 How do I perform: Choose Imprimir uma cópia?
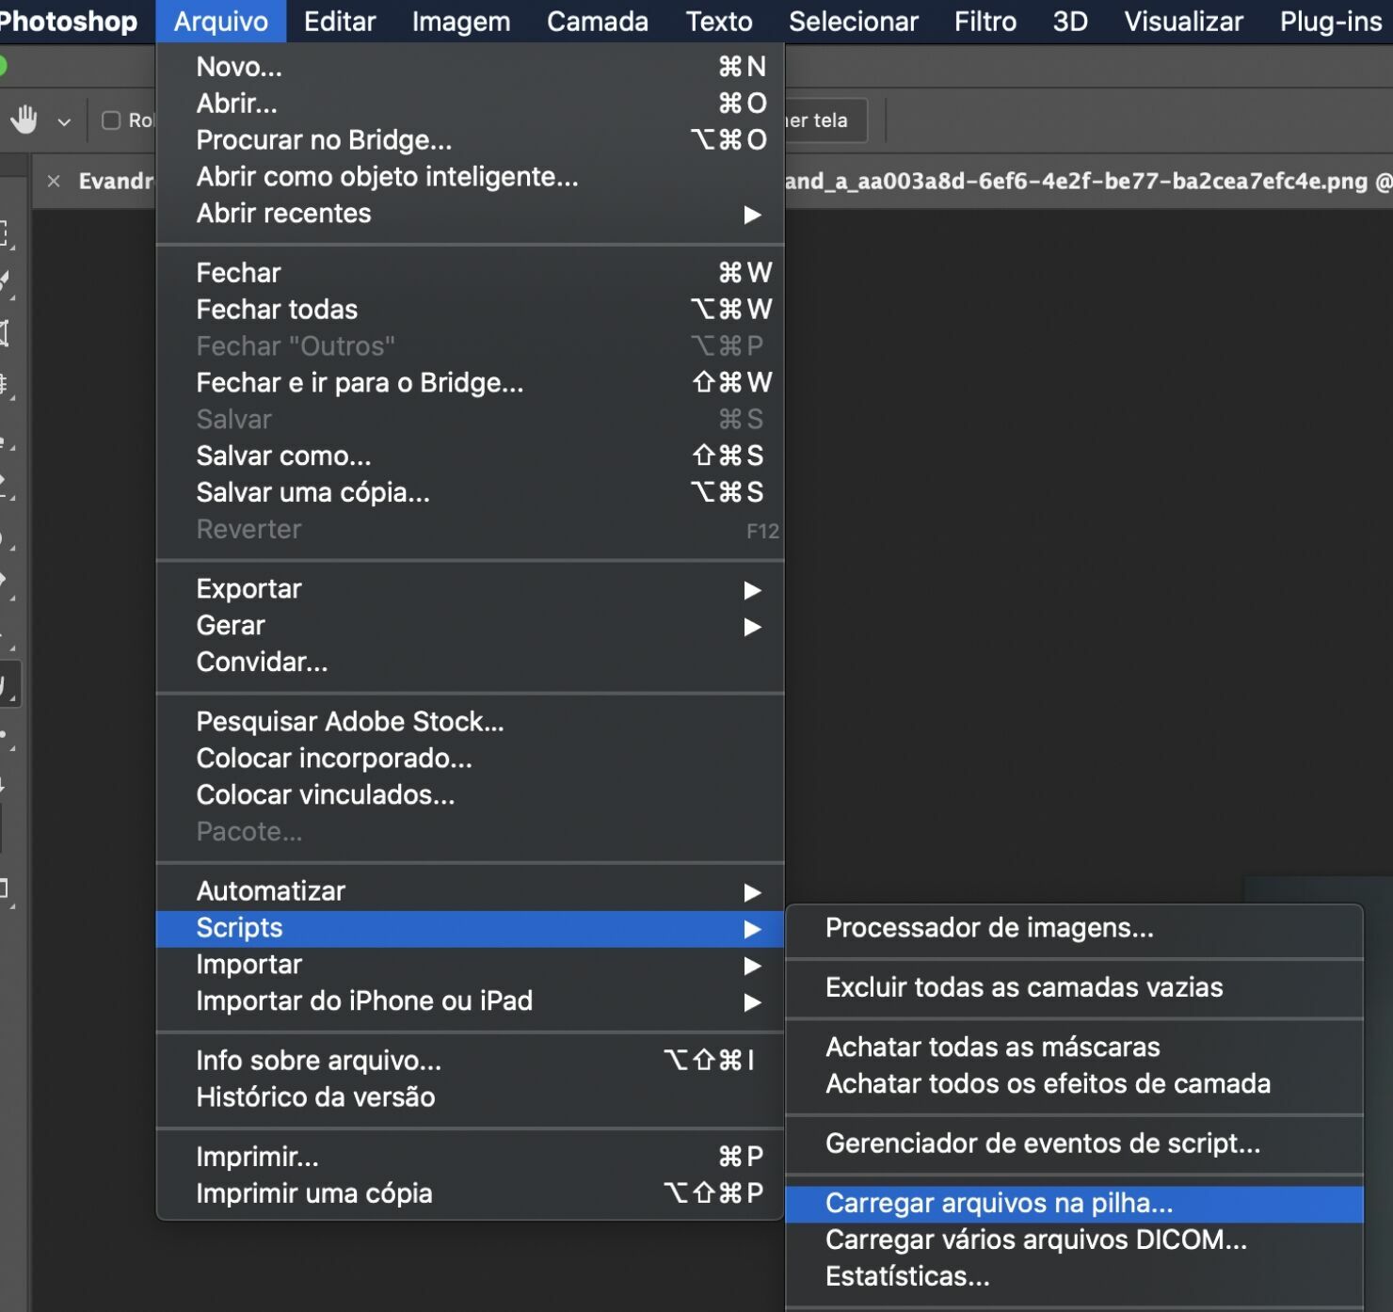pyautogui.click(x=470, y=1193)
